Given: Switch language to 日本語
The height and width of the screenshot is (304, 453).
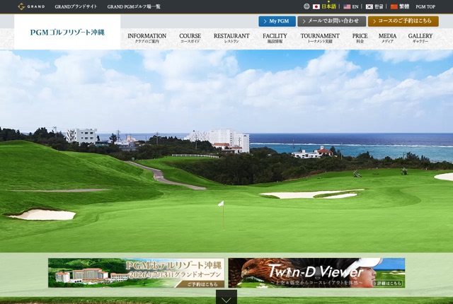Looking at the screenshot, I should [x=328, y=6].
